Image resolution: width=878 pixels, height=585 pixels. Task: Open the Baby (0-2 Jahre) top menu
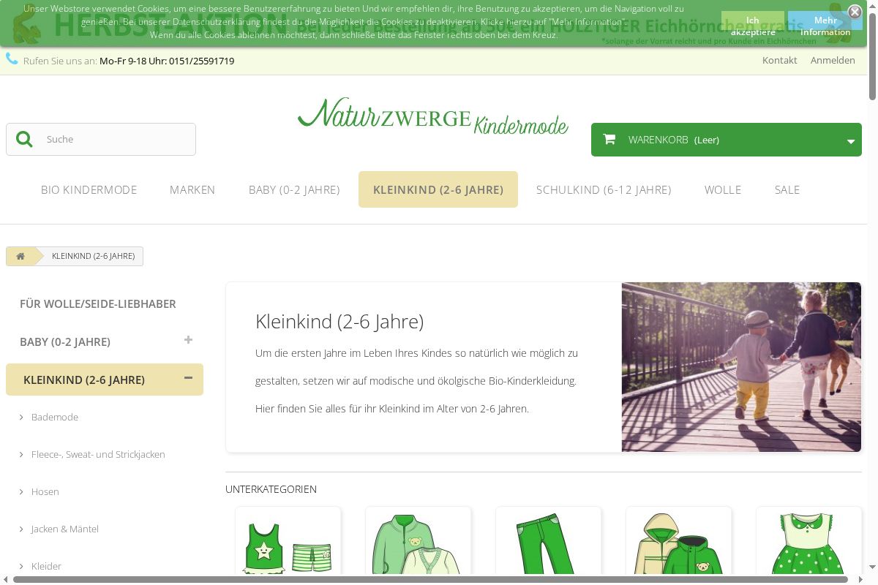[x=294, y=189]
